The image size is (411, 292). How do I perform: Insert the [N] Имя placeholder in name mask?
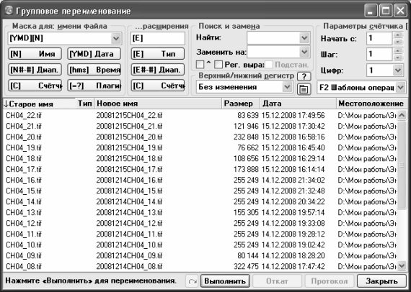(x=35, y=54)
